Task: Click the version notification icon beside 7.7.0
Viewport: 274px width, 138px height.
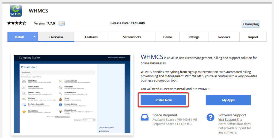Action: click(x=62, y=24)
